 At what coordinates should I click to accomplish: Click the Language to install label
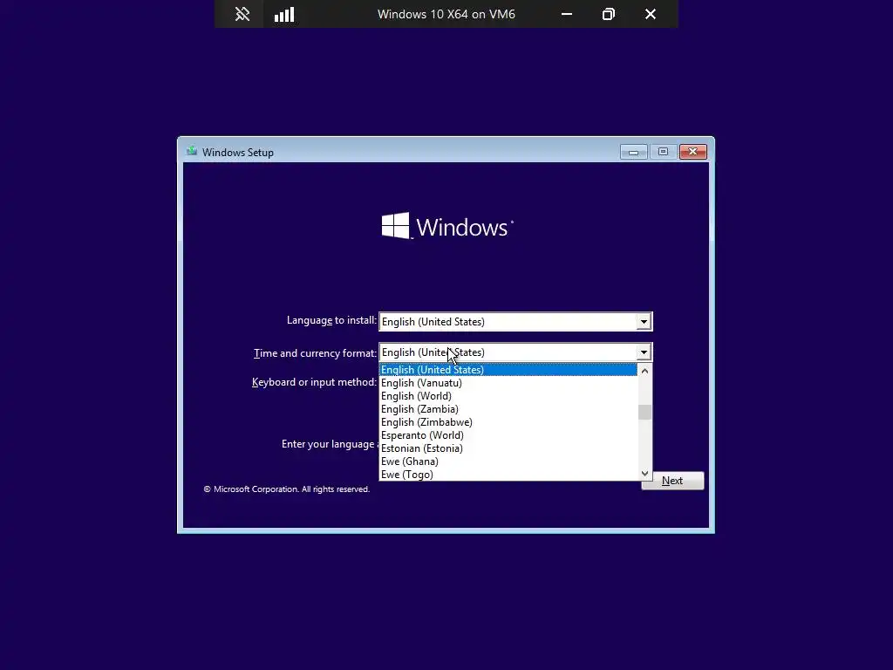pos(331,320)
